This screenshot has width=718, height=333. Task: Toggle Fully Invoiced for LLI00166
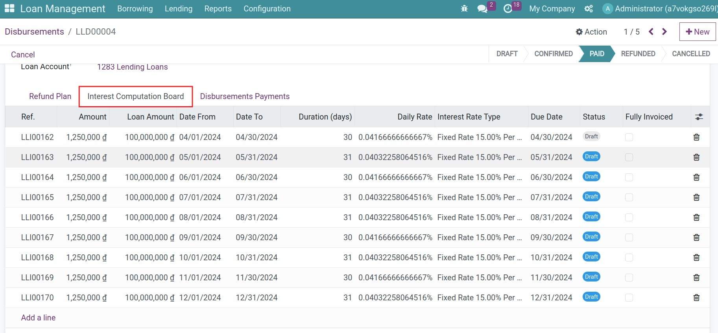(x=629, y=217)
